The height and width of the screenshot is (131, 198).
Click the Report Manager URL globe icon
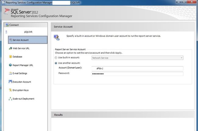tap(10, 65)
